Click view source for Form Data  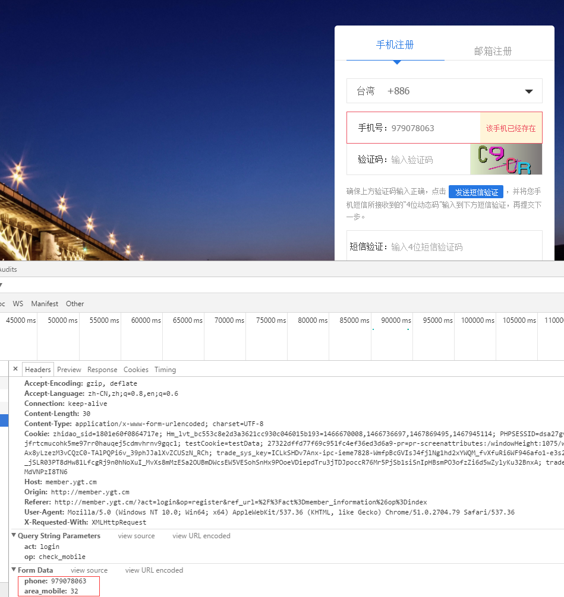[89, 570]
